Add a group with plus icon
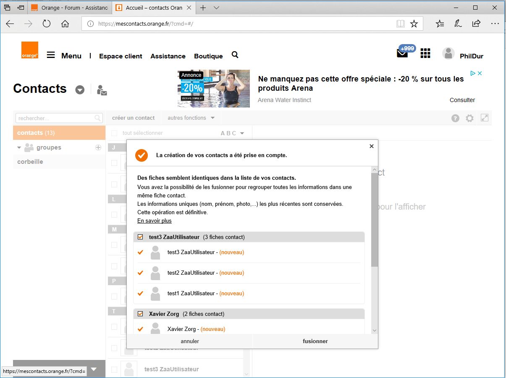This screenshot has width=506, height=378. pyautogui.click(x=98, y=147)
